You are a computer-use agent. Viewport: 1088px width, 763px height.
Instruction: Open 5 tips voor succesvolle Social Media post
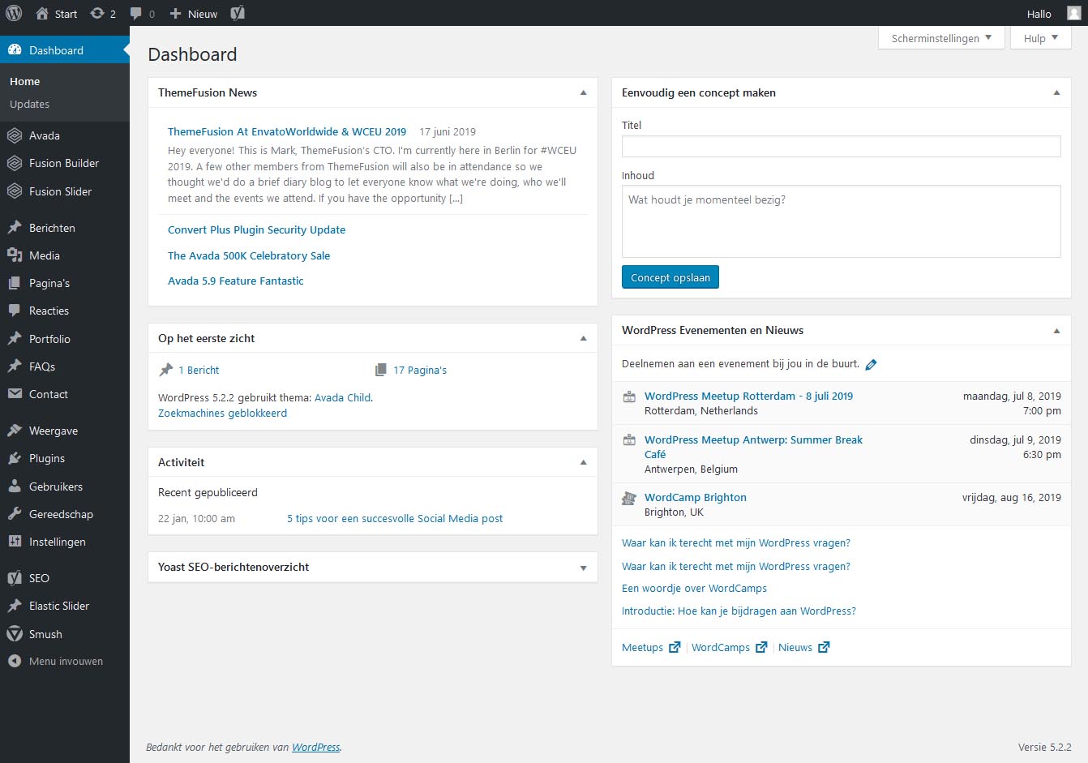click(x=395, y=518)
